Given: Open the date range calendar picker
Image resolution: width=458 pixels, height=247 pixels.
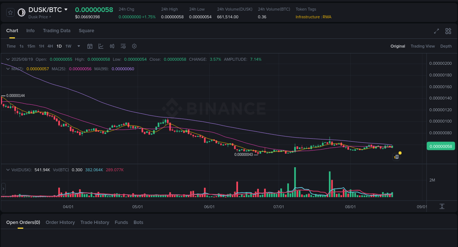Looking at the screenshot, I should coord(90,46).
